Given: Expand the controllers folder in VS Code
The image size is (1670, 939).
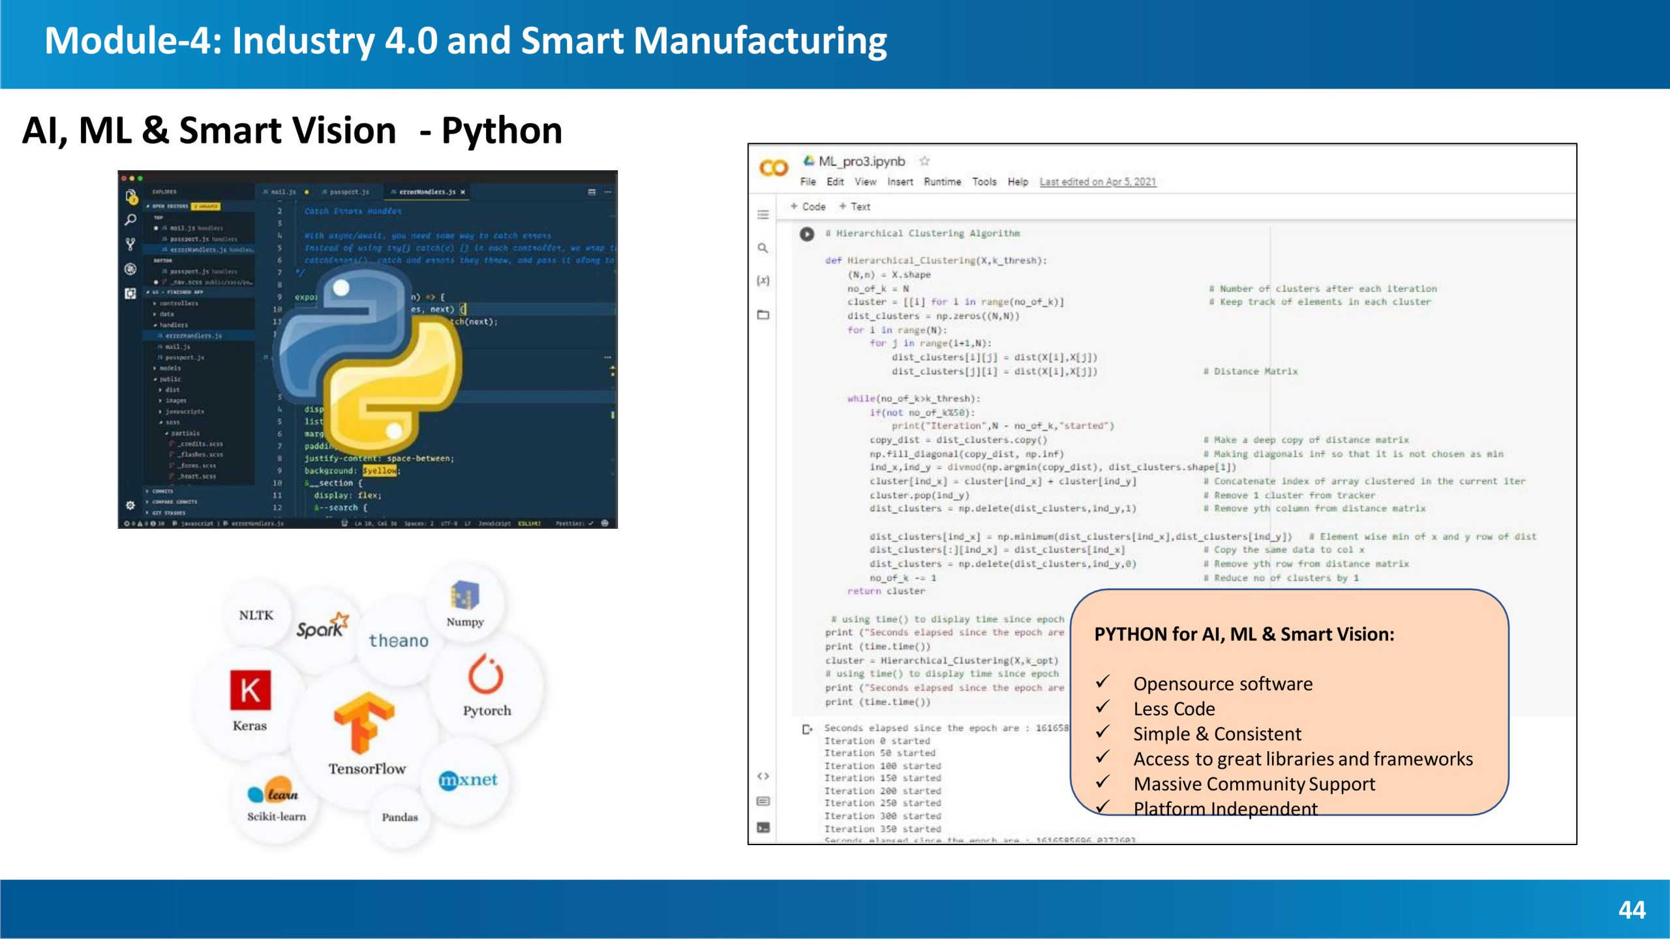Looking at the screenshot, I should coord(176,303).
